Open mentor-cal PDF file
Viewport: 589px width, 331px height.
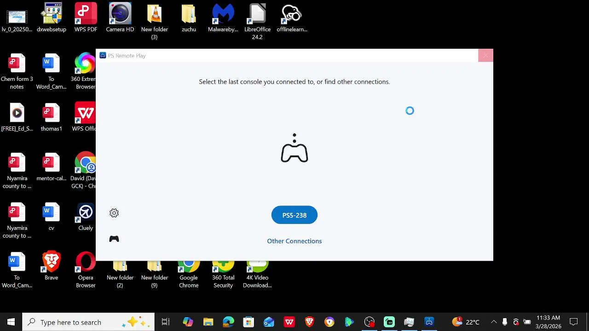pyautogui.click(x=52, y=167)
